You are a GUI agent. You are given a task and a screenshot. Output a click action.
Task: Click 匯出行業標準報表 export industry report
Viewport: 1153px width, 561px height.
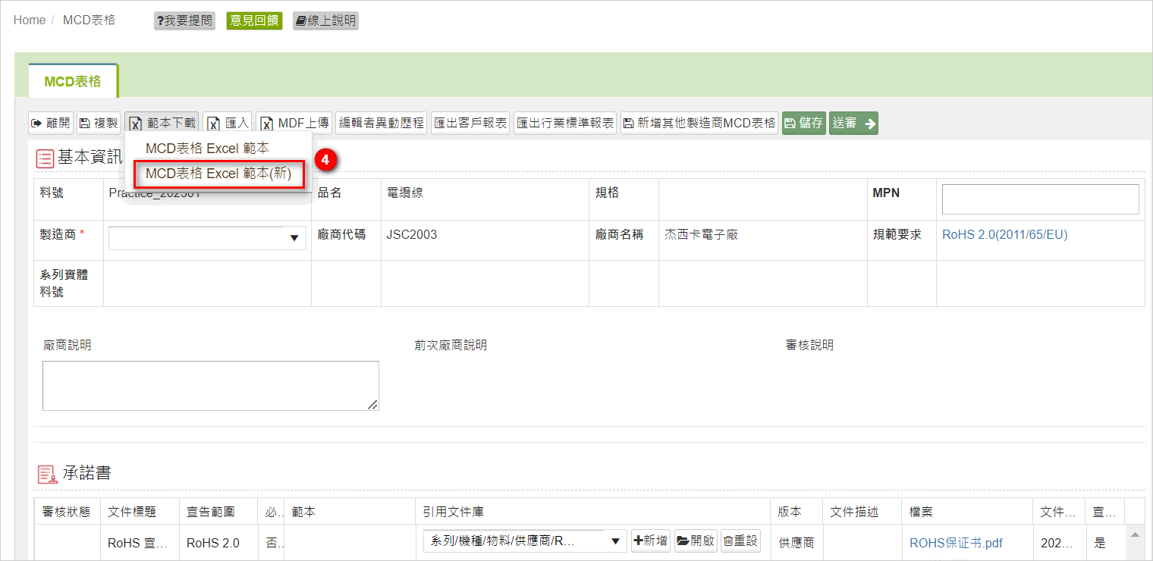565,123
